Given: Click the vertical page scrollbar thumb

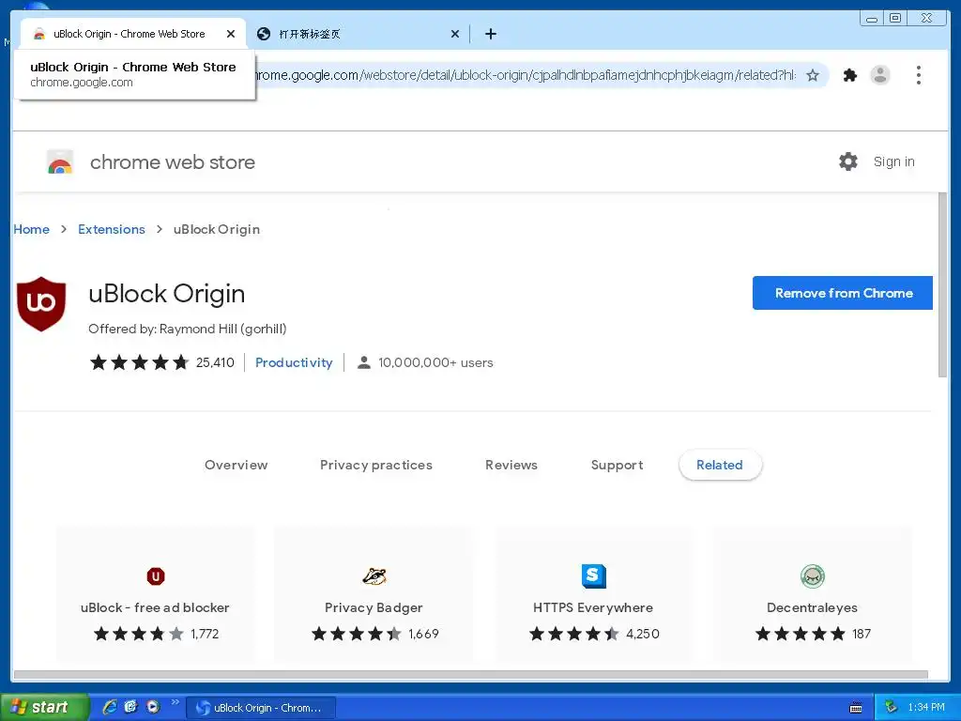Looking at the screenshot, I should click(x=942, y=285).
